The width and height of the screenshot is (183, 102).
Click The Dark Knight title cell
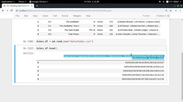[x=72, y=30]
